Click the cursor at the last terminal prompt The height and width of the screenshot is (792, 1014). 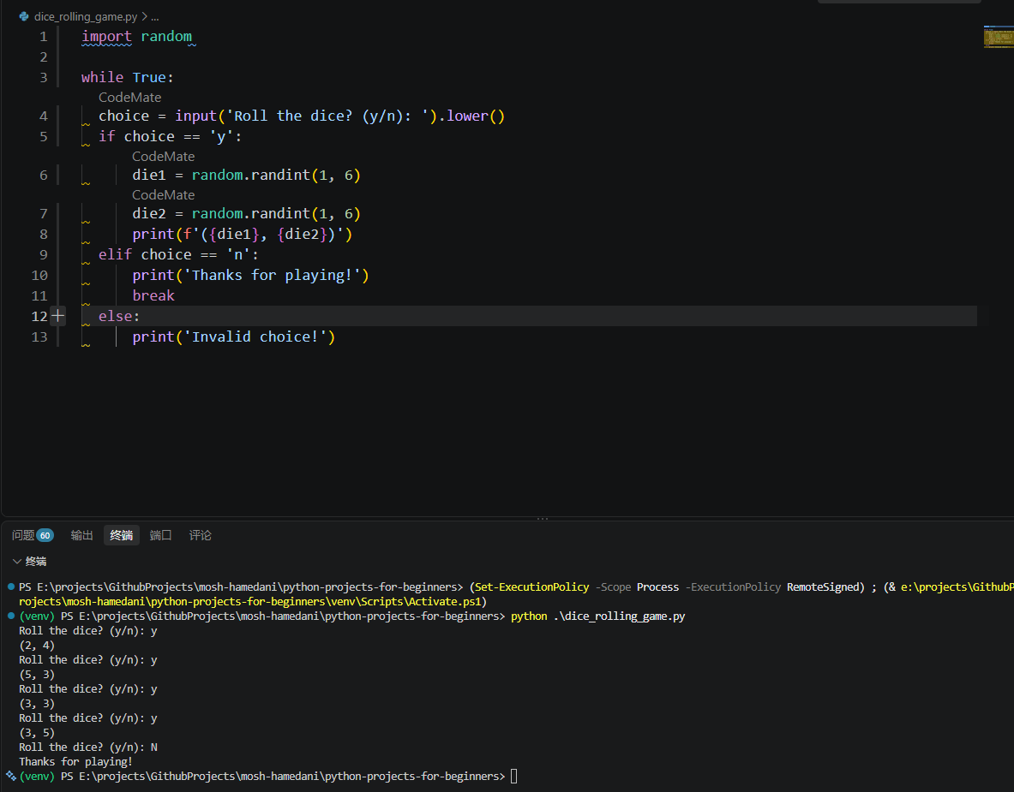point(514,776)
